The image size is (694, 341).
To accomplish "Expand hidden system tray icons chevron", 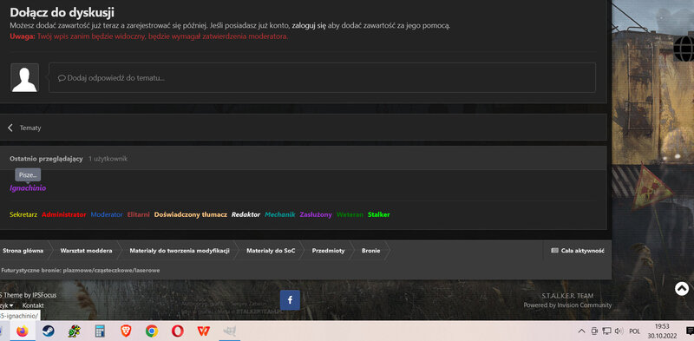I will [581, 331].
